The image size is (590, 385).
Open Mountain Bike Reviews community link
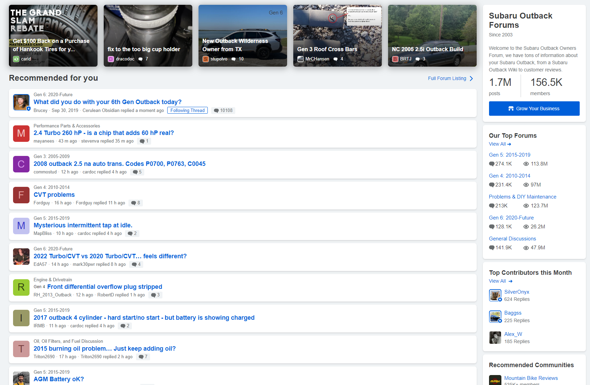point(531,378)
